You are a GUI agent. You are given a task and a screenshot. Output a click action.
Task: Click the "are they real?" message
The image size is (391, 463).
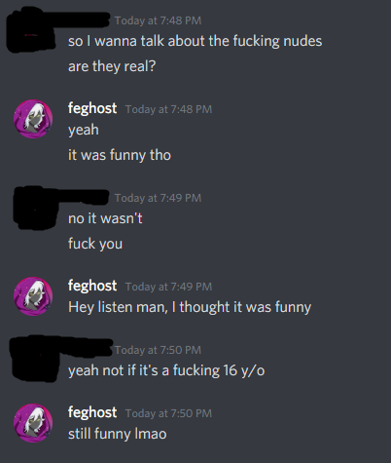click(112, 66)
